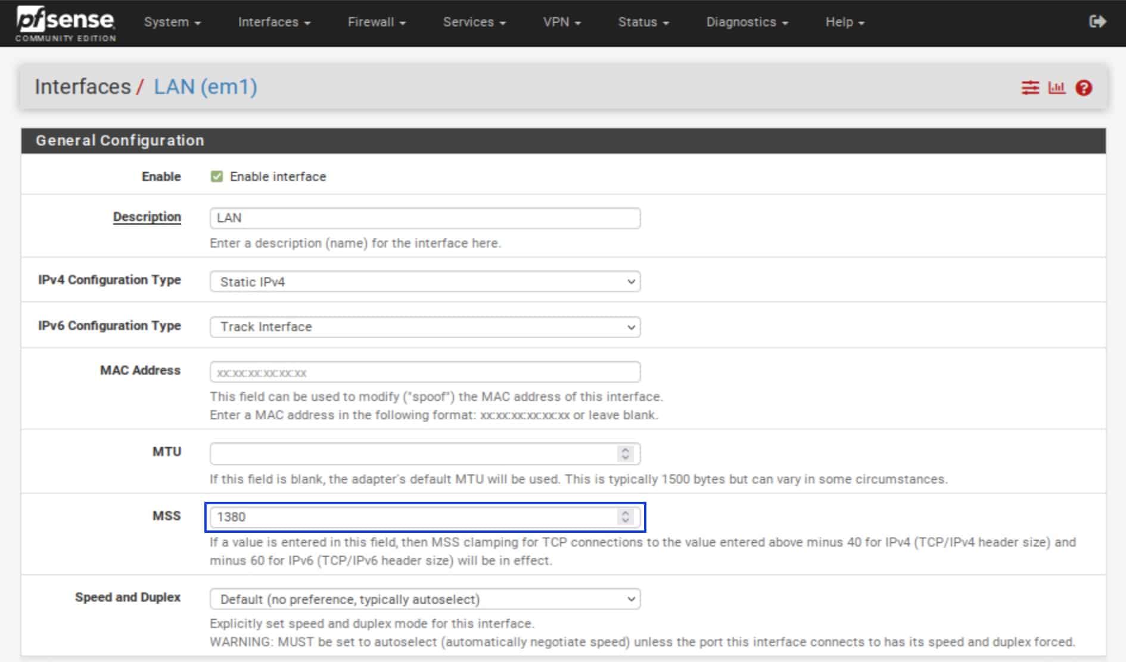
Task: Click MTU help text mentioning 1500 bytes
Action: pyautogui.click(x=578, y=479)
